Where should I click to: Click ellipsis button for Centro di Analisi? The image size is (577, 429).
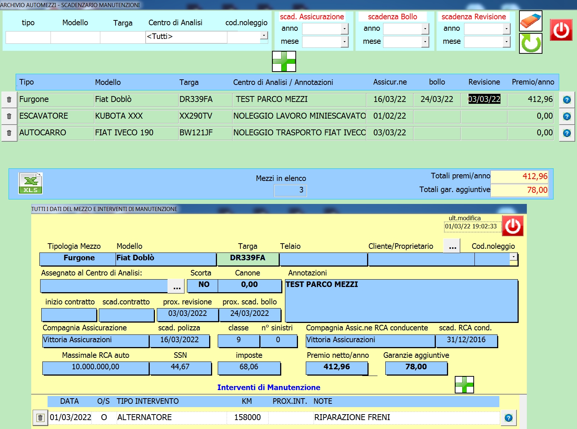tap(177, 286)
